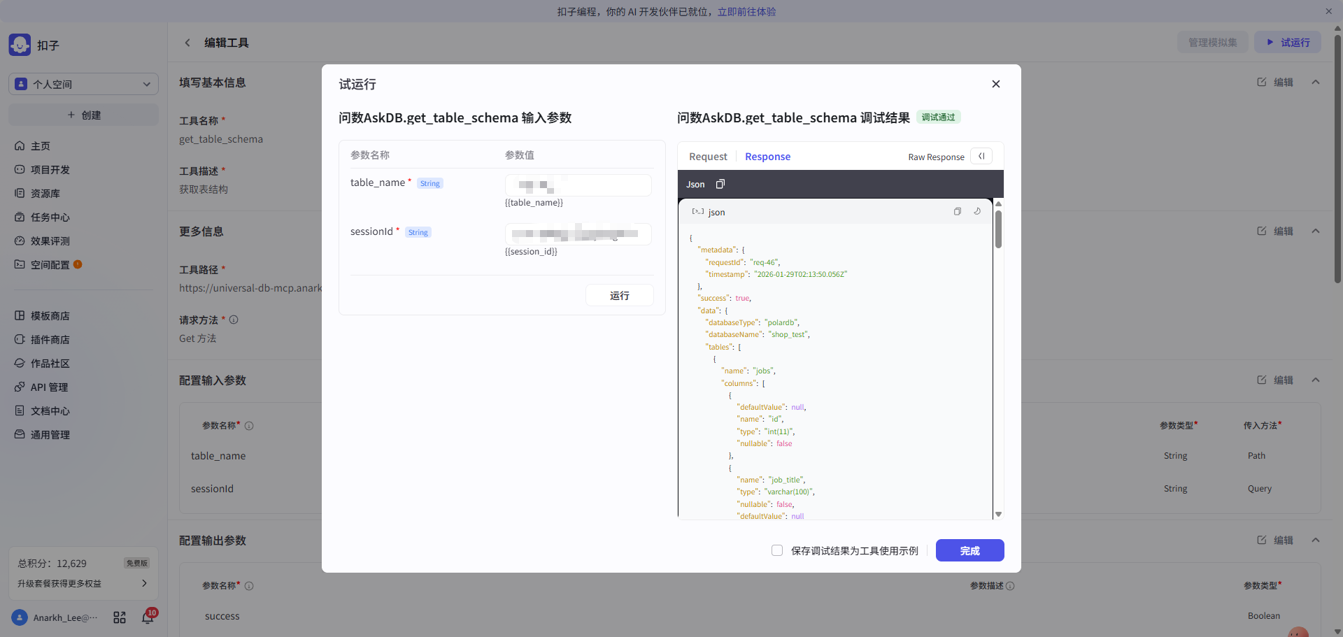Click the JSON response scrollbar thumb

[x=998, y=229]
